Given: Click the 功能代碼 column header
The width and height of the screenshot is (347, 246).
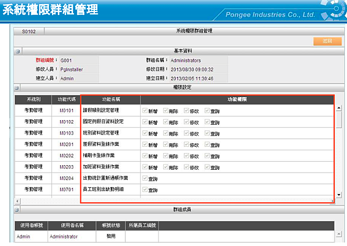Looking at the screenshot, I should (66, 99).
